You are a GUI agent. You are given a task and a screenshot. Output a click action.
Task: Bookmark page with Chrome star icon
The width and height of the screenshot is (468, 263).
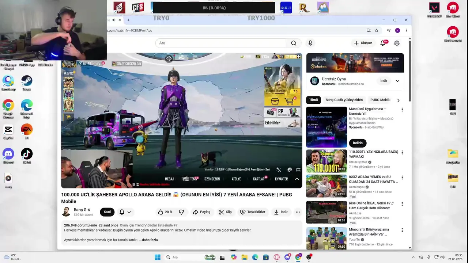click(377, 30)
